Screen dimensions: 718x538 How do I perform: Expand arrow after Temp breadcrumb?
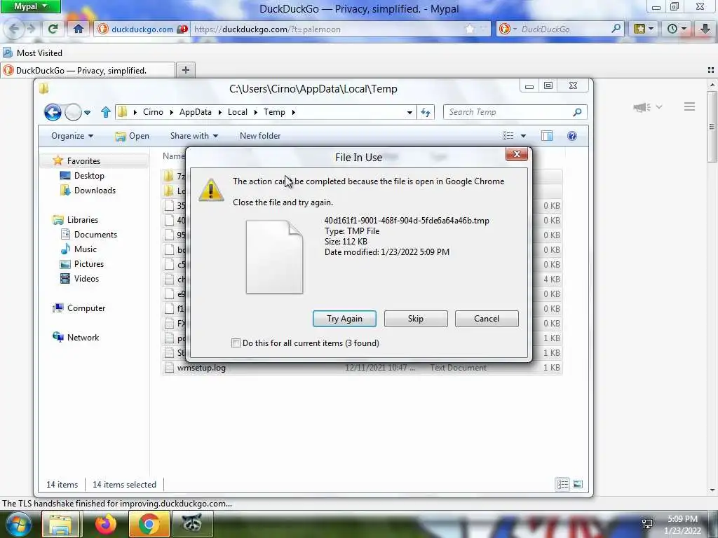tap(294, 112)
